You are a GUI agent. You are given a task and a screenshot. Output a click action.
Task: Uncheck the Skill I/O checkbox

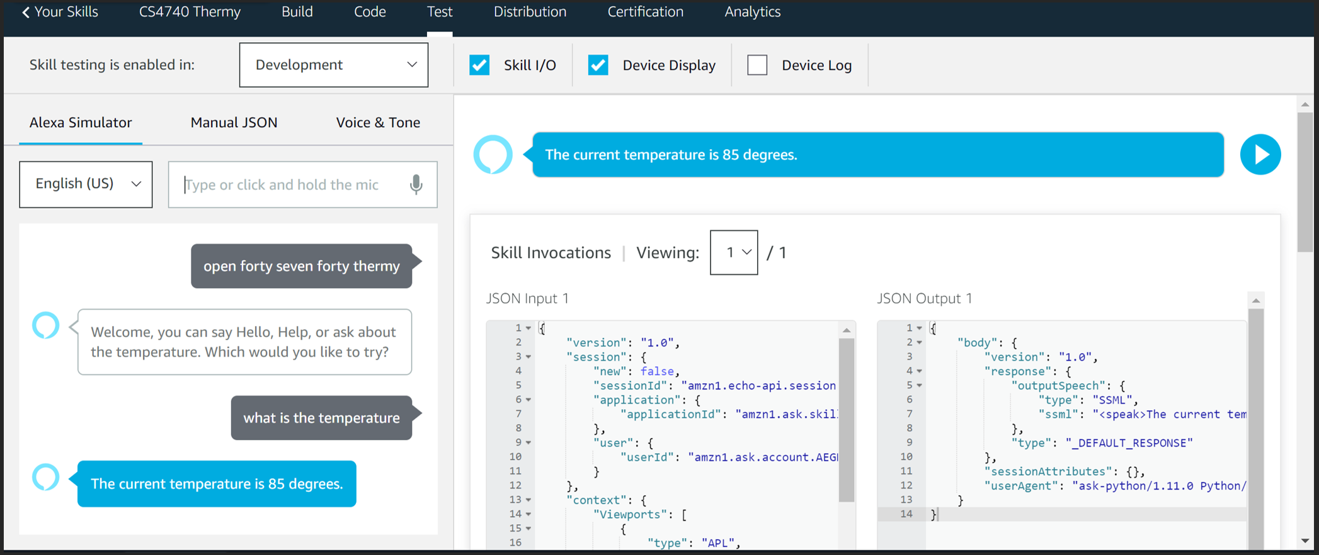479,65
